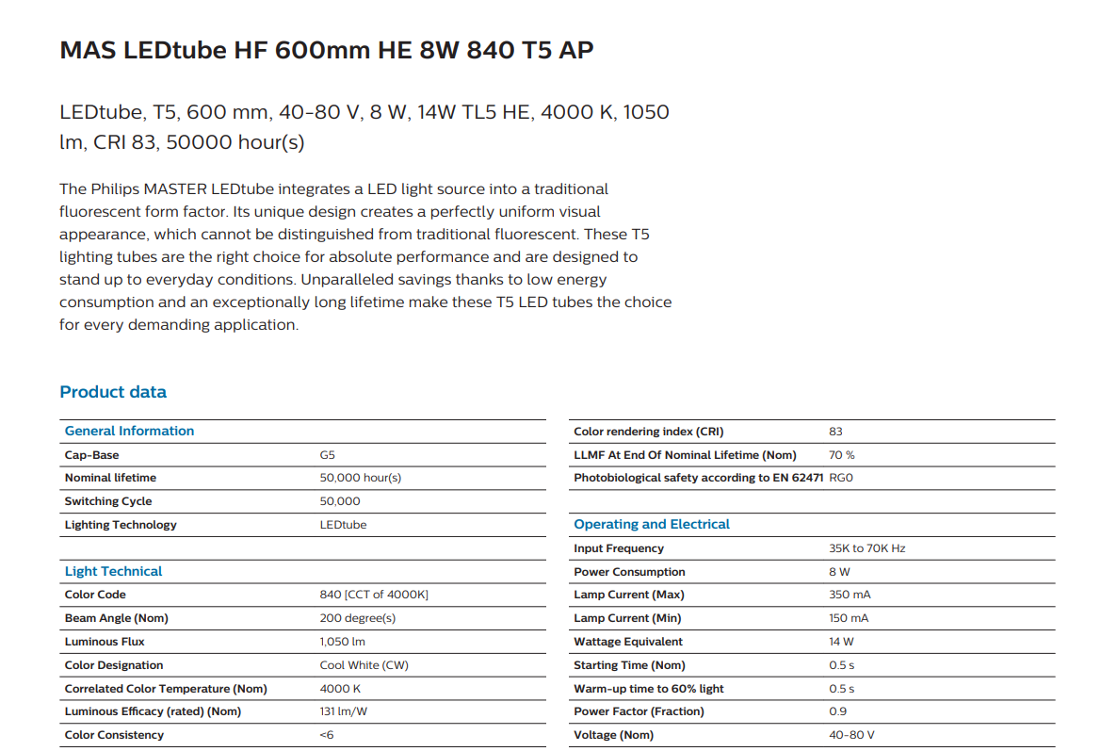Click the 40-80 V Voltage (Nom) value
Viewport: 1117px width, 751px height.
click(x=851, y=735)
